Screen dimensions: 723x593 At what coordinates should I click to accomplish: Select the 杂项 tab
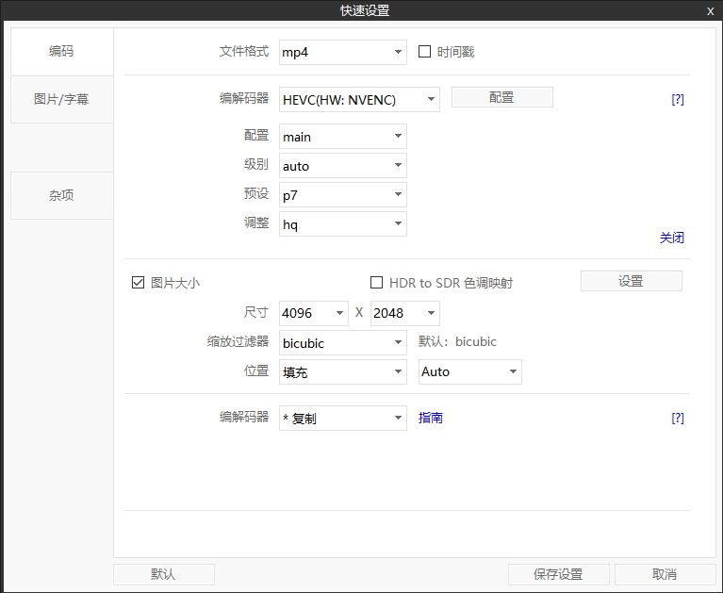(x=62, y=195)
